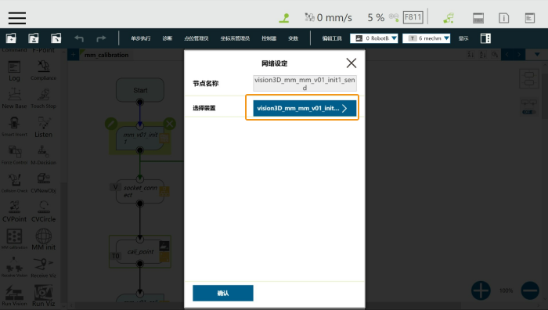
Task: Select the Collision Check node
Action: coord(14,183)
